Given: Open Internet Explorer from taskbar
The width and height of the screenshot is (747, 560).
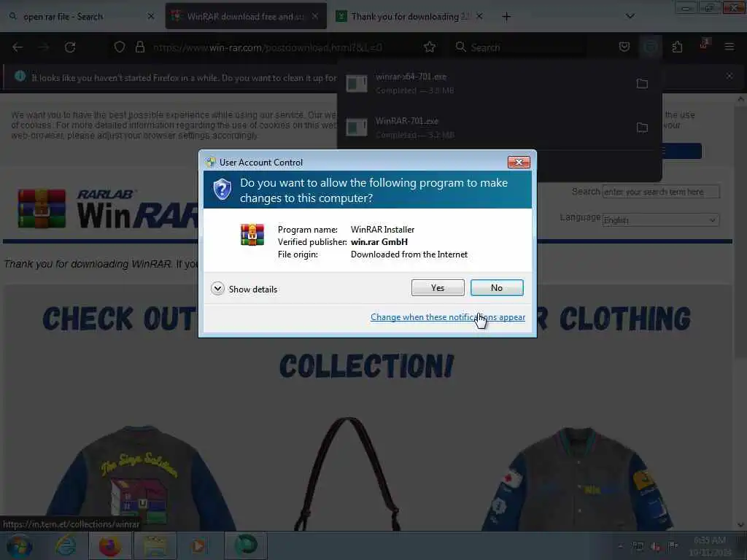Looking at the screenshot, I should tap(65, 546).
